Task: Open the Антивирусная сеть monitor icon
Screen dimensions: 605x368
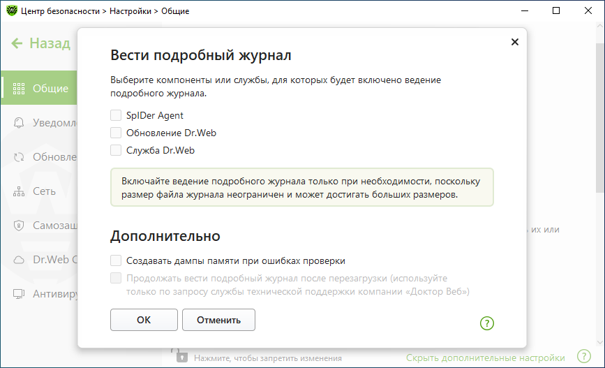Action: [19, 294]
